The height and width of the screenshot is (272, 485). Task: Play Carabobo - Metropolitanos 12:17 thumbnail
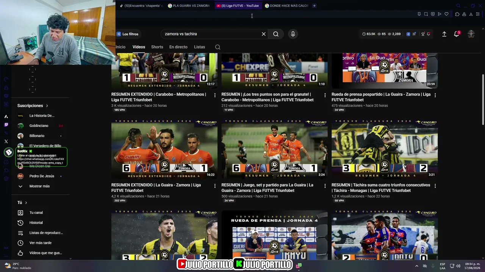[164, 71]
